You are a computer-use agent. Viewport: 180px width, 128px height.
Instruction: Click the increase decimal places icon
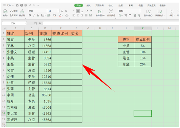135,15
